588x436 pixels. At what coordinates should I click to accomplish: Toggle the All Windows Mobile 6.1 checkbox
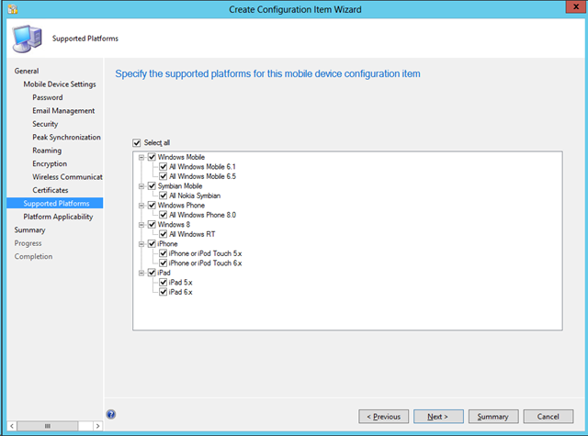[x=164, y=166]
